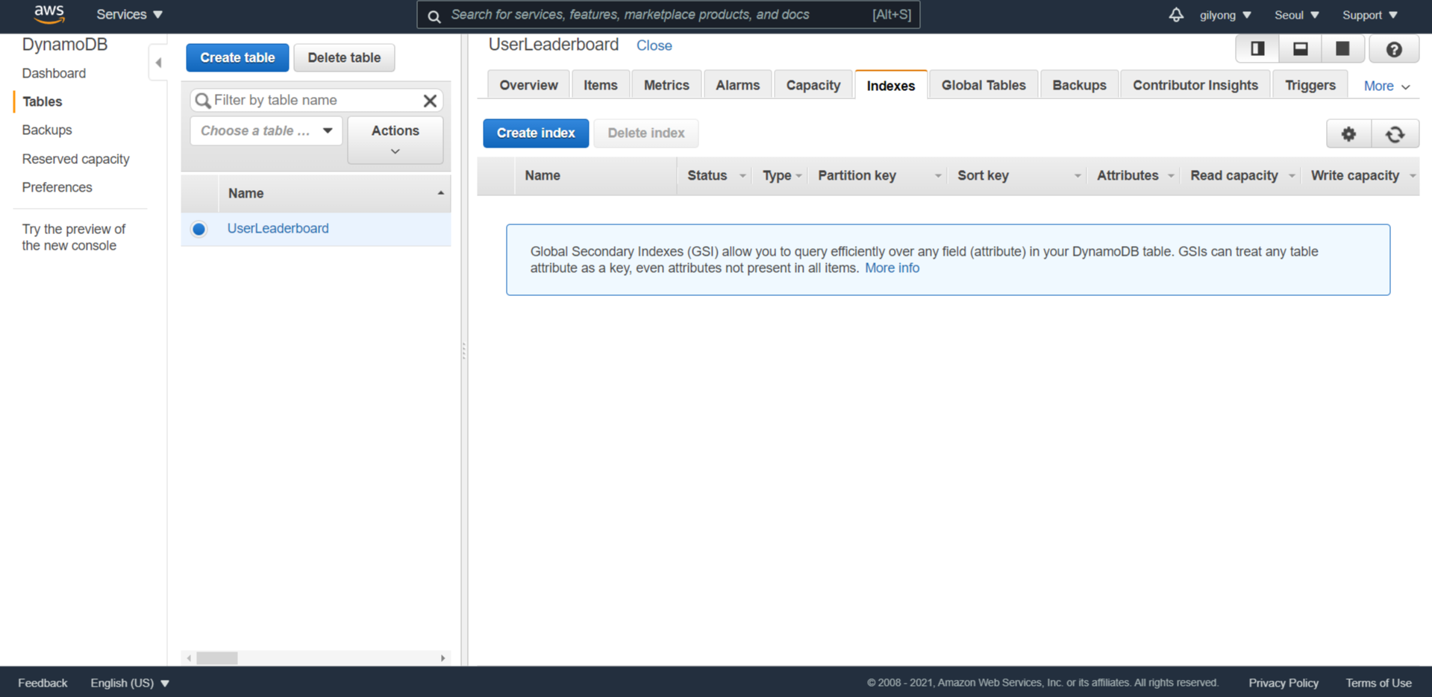The height and width of the screenshot is (697, 1432).
Task: Open the Choose a table group dropdown
Action: coord(266,130)
